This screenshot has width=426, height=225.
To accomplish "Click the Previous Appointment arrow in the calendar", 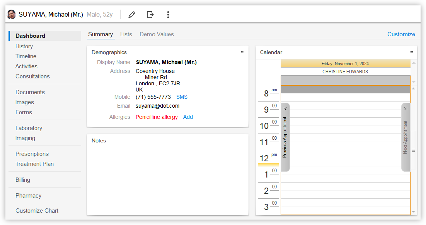I will (285, 137).
